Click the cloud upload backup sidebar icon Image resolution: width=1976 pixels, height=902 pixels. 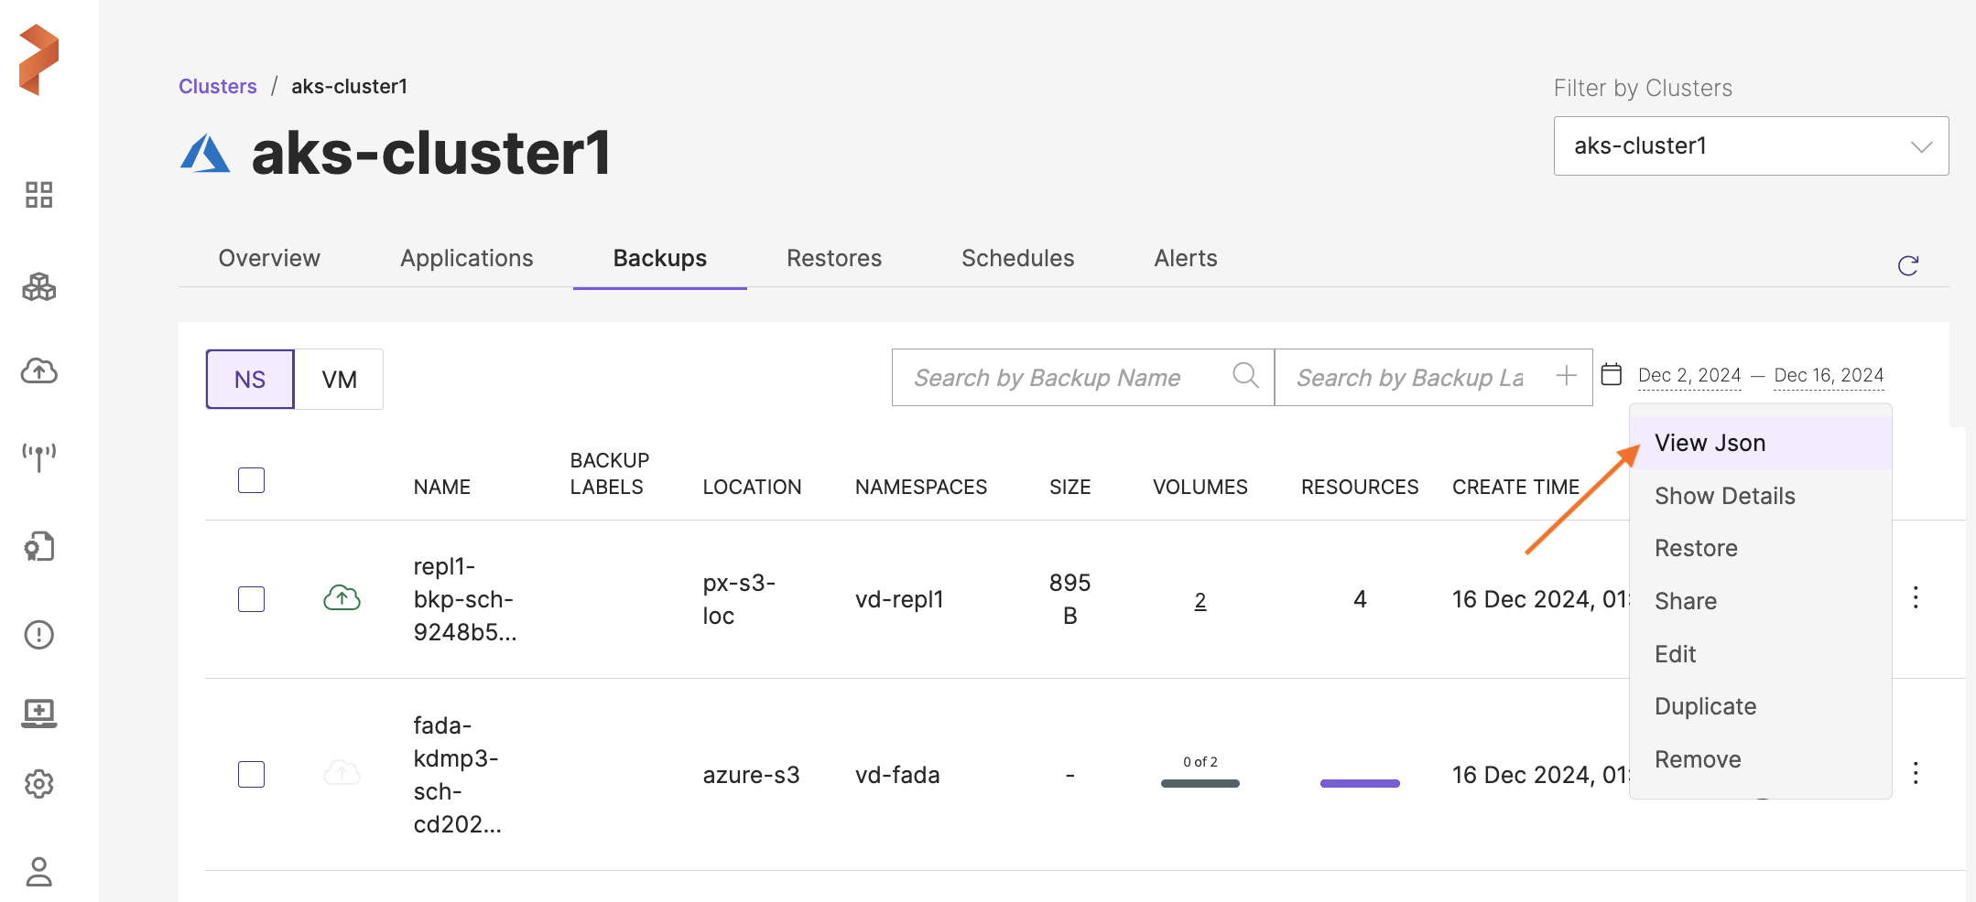coord(38,371)
